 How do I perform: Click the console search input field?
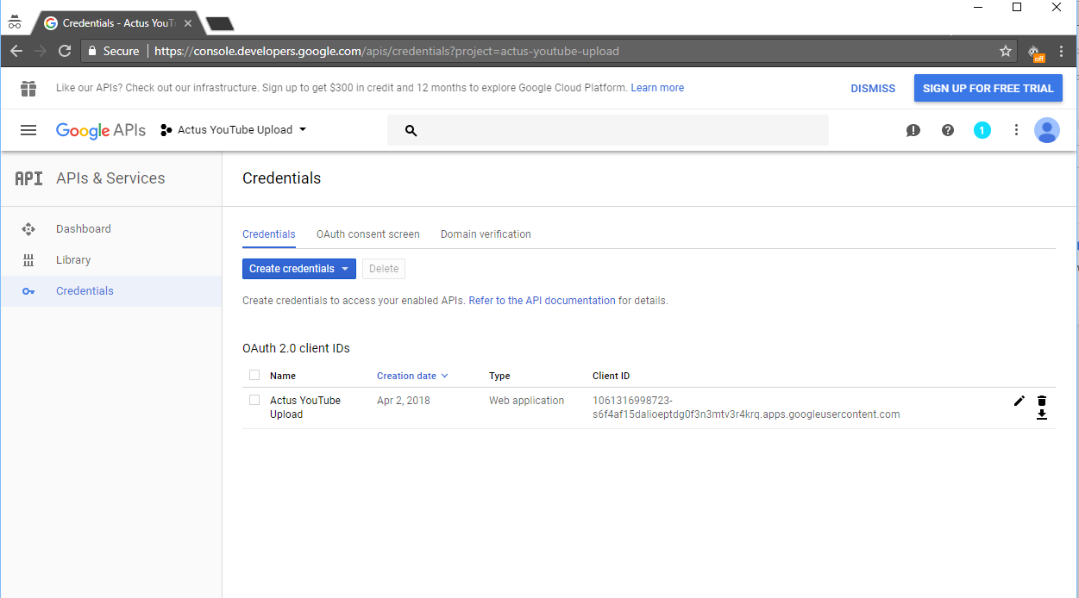tap(608, 130)
